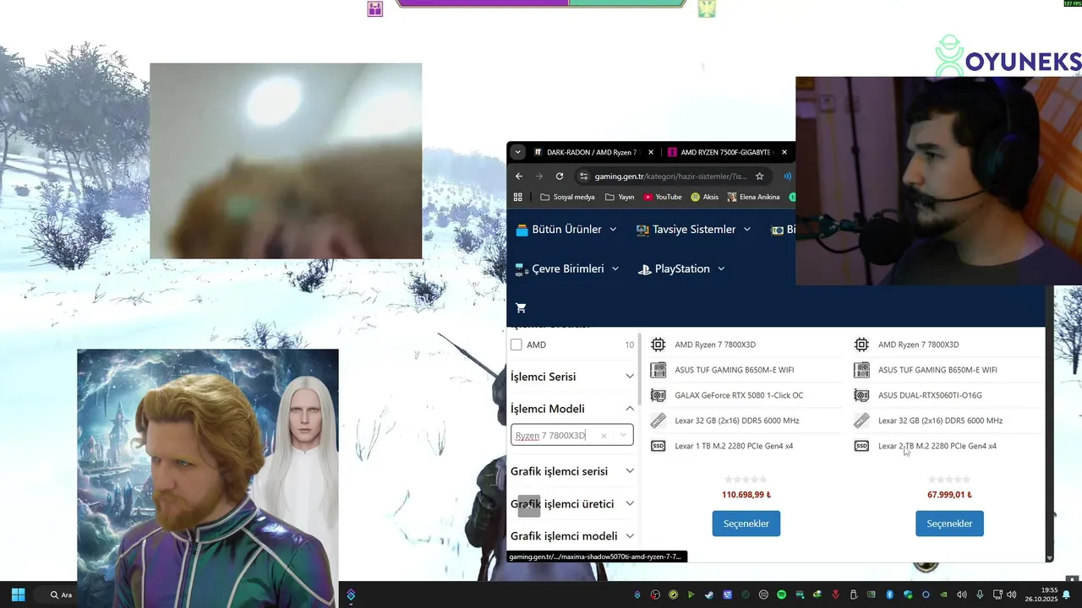This screenshot has height=608, width=1082.
Task: Tick the AMD manufacturer checkbox
Action: (516, 345)
